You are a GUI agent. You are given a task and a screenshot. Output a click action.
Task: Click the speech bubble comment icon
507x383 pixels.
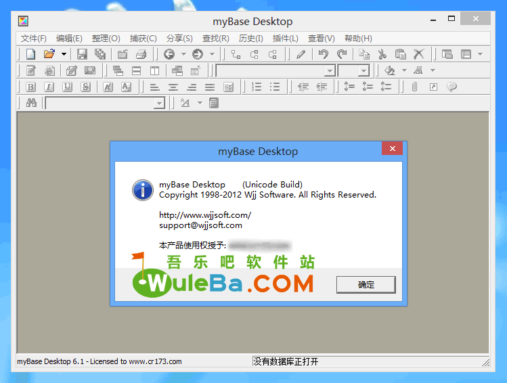[x=451, y=87]
